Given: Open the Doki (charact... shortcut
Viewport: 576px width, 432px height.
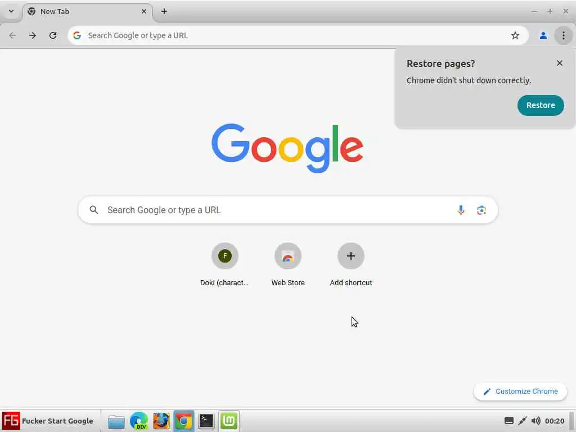Looking at the screenshot, I should coord(224,264).
